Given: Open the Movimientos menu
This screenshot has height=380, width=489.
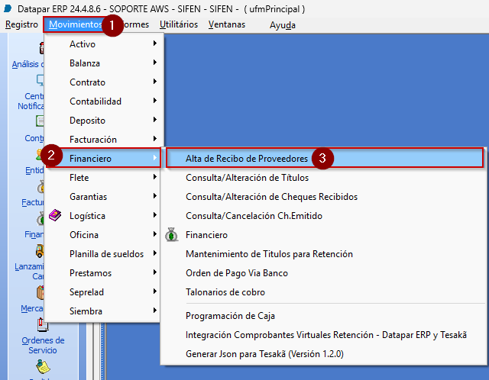Looking at the screenshot, I should tap(75, 24).
